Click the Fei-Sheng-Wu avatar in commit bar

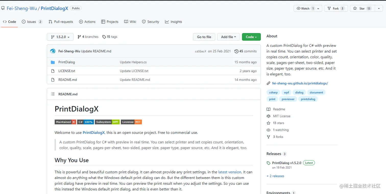point(53,51)
